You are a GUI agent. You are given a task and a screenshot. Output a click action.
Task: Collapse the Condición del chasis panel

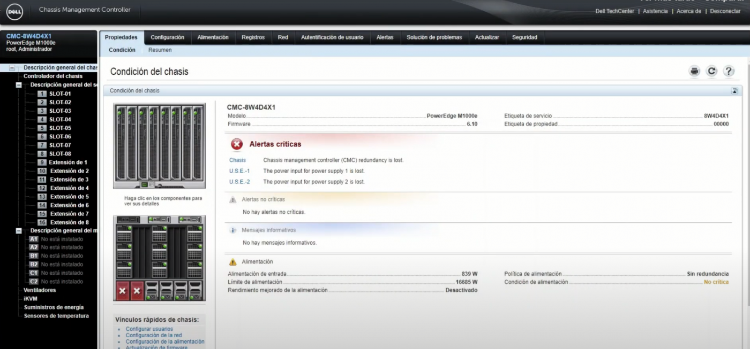point(734,91)
